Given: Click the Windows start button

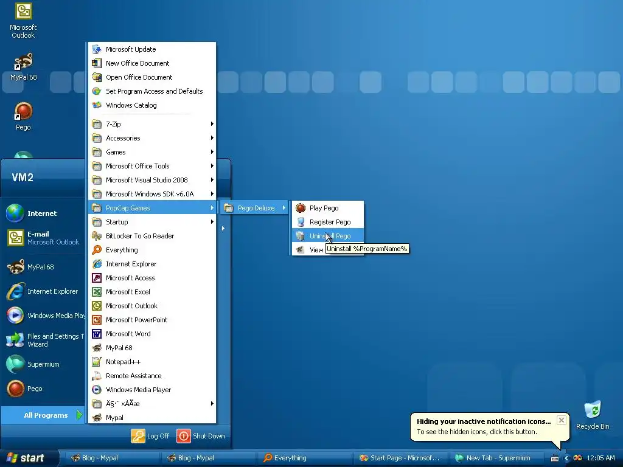Looking at the screenshot, I should [29, 458].
